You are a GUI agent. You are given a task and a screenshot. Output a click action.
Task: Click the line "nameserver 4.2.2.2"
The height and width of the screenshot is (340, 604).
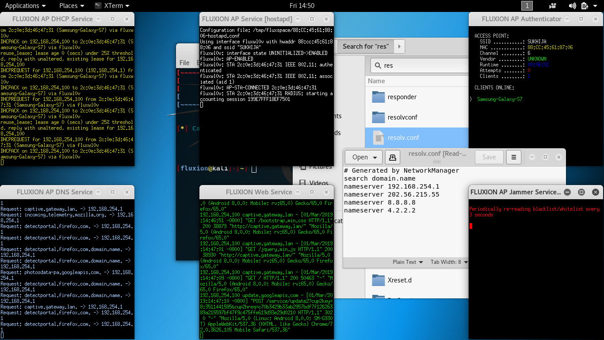tap(380, 210)
